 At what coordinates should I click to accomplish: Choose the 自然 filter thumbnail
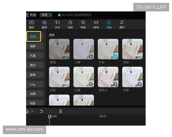tap(132, 49)
